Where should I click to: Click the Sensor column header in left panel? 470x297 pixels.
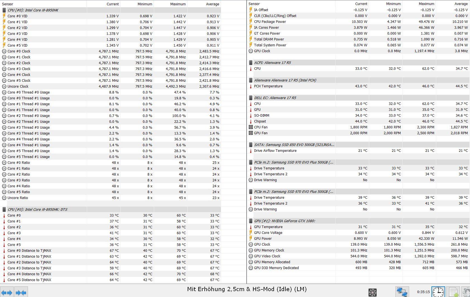[x=43, y=4]
